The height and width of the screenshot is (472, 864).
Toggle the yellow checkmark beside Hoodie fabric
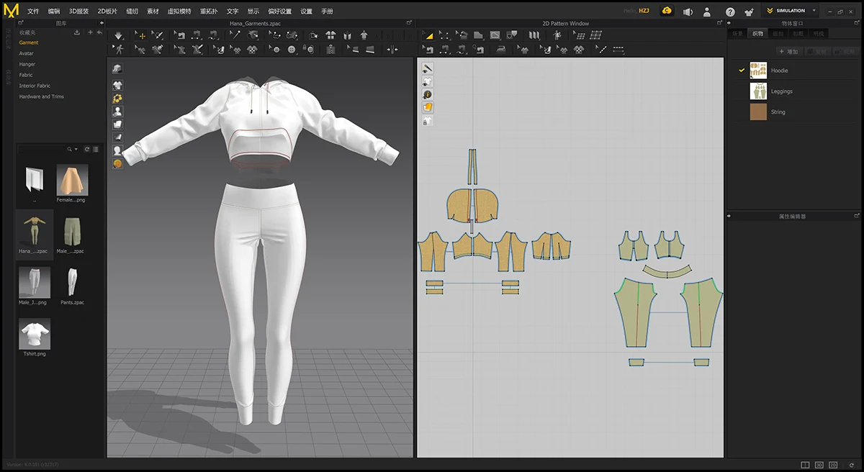tap(741, 71)
